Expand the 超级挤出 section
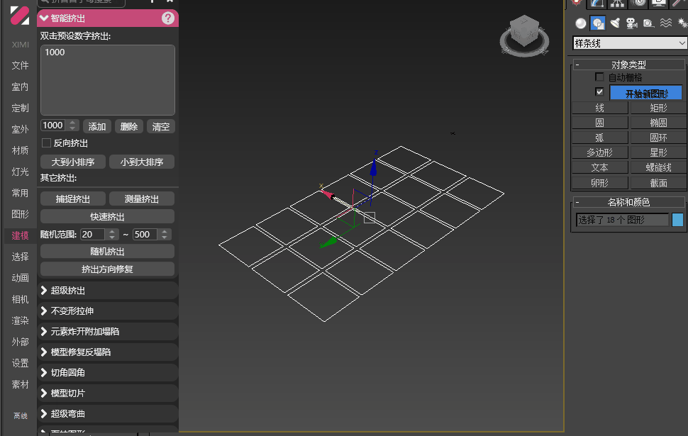 point(108,291)
